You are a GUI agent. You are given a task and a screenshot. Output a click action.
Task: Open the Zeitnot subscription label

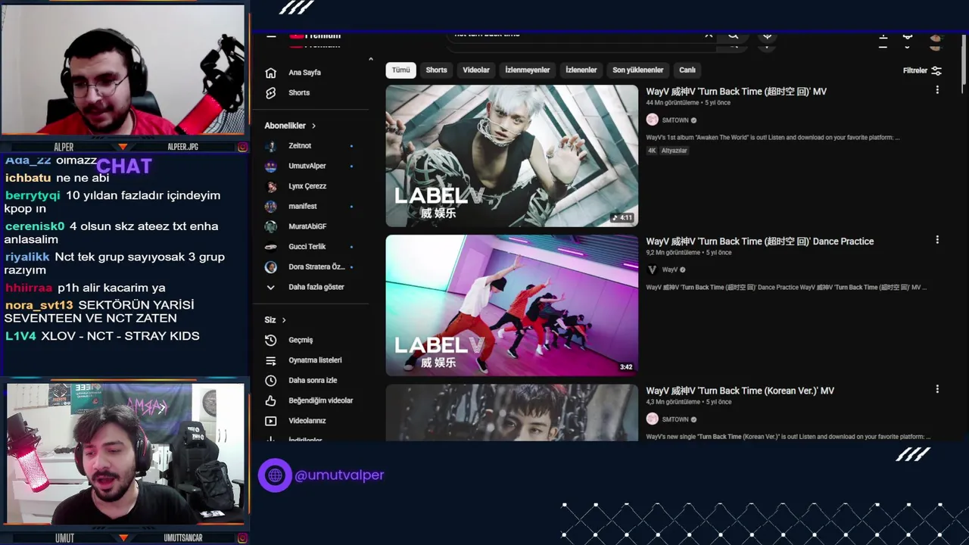300,146
